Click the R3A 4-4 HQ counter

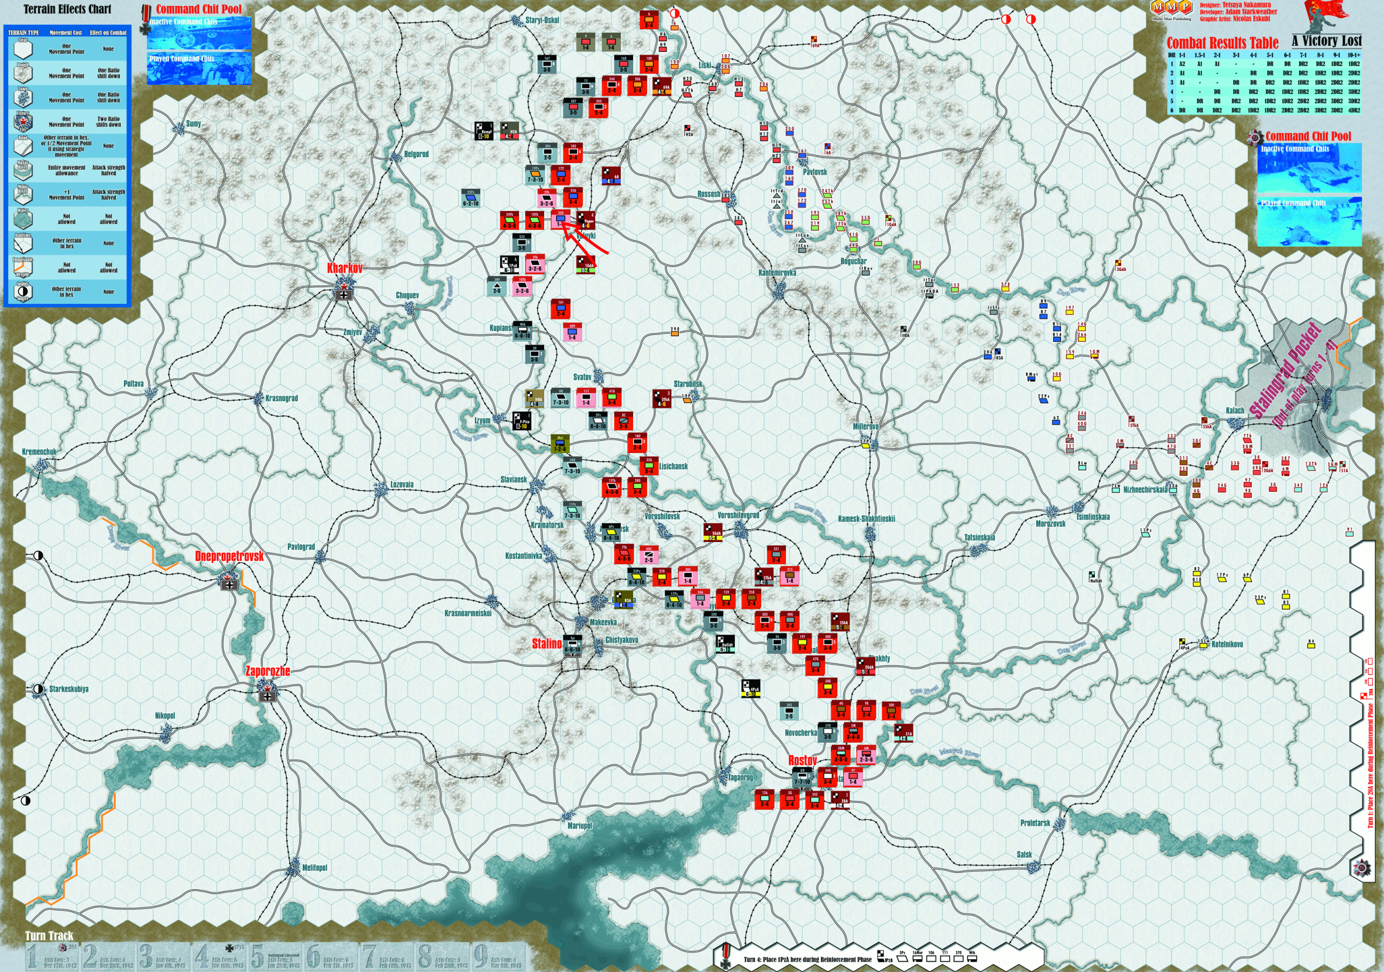(624, 600)
